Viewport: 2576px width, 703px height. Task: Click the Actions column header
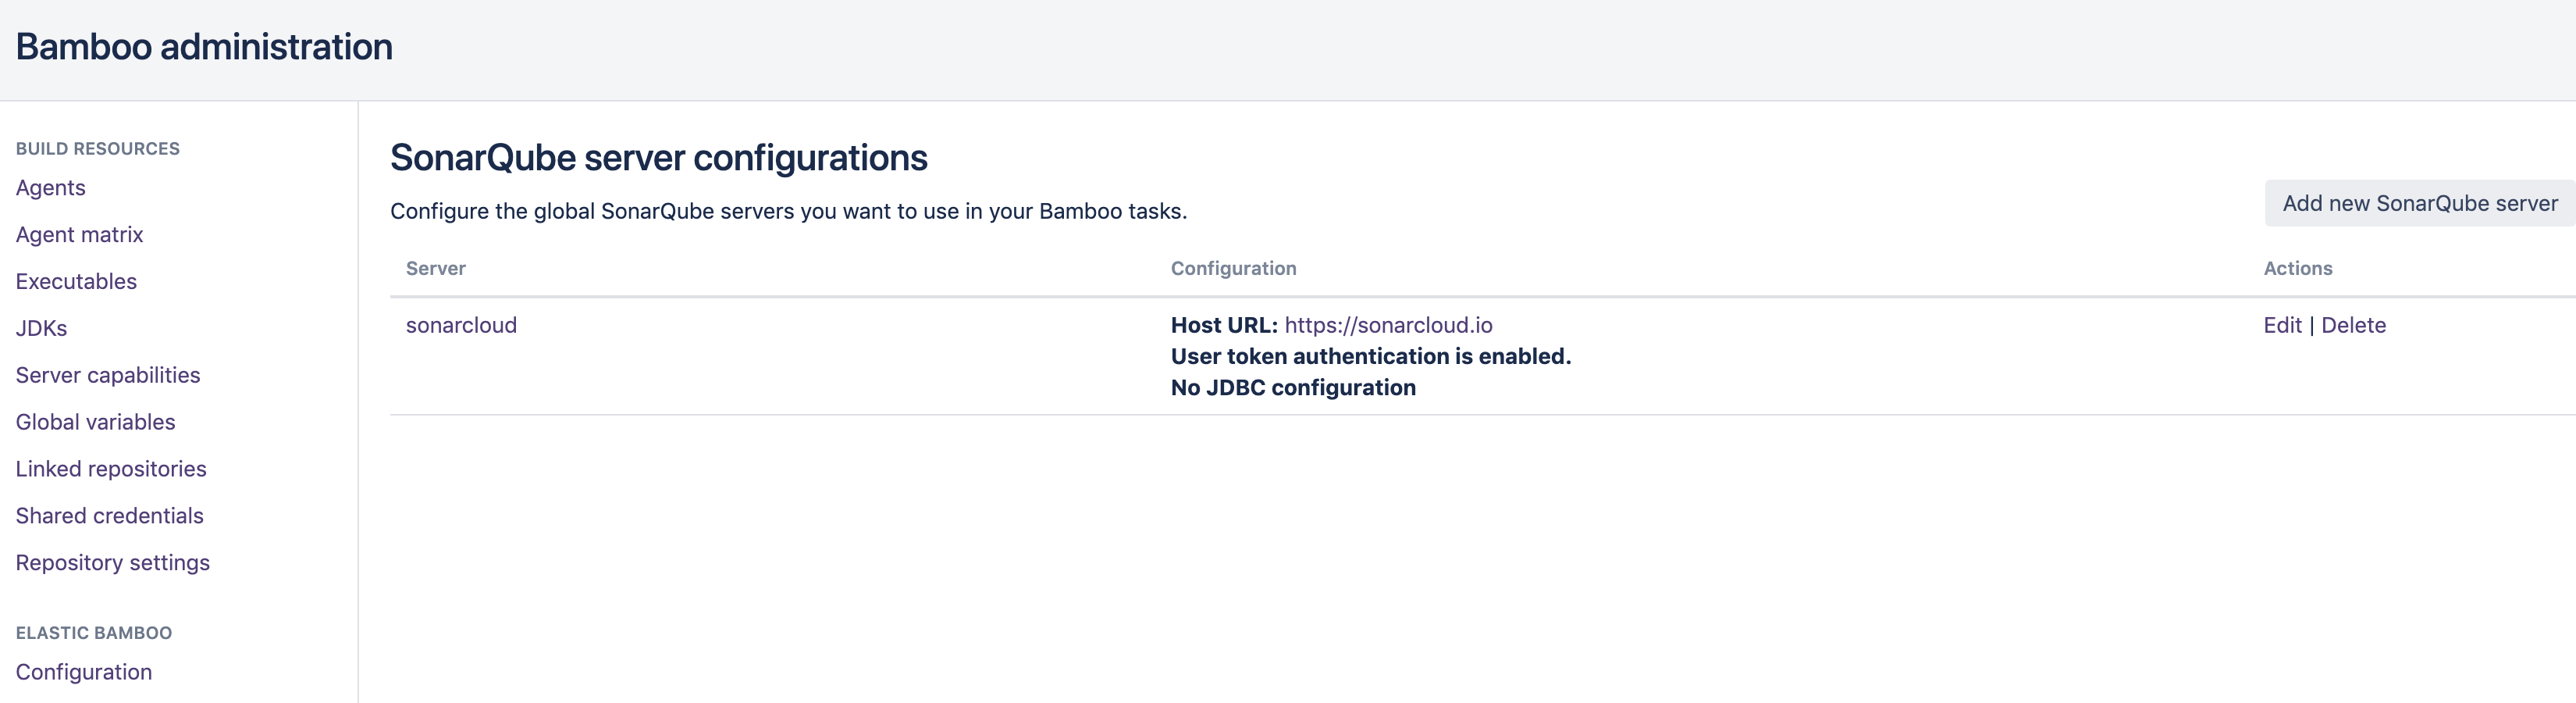coord(2297,269)
